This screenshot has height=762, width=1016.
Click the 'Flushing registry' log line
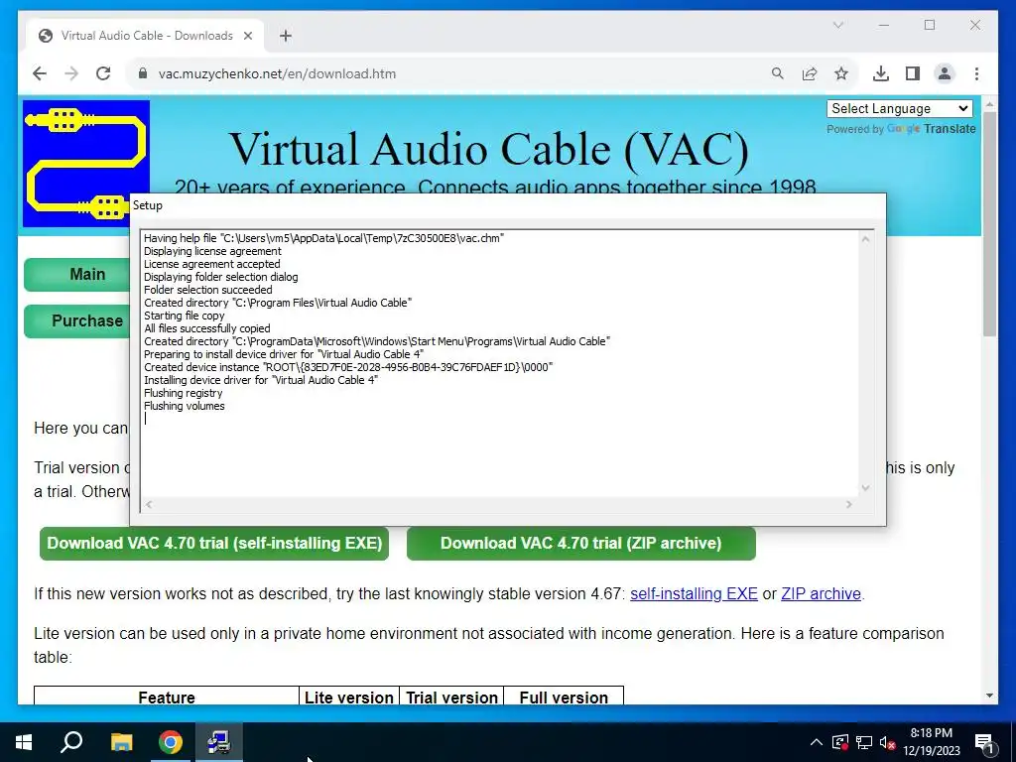183,393
